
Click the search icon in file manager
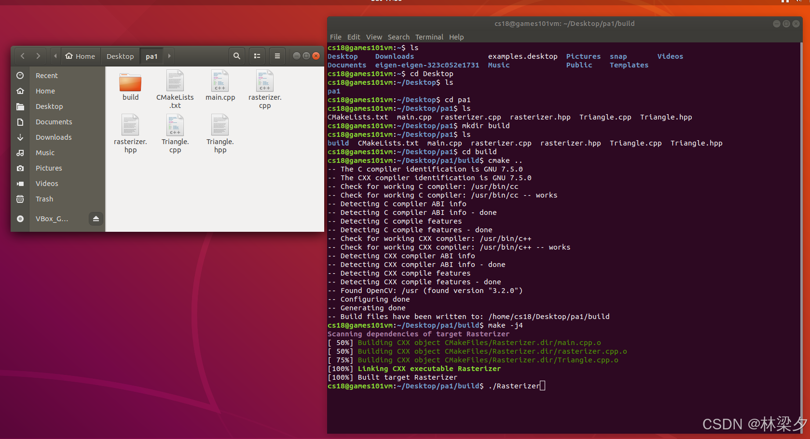point(237,56)
